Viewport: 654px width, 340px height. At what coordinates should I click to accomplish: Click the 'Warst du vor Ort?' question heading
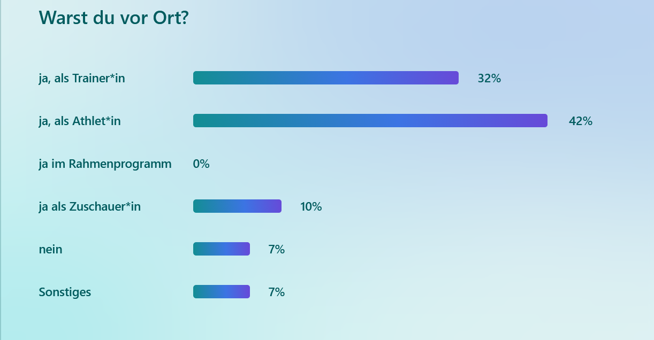pyautogui.click(x=113, y=18)
